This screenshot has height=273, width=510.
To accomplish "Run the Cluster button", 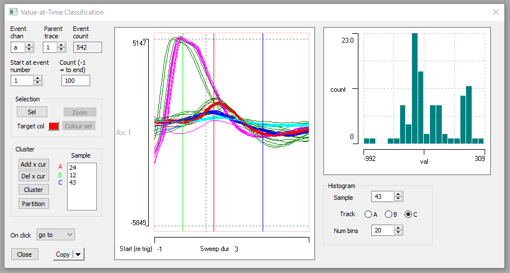I will (x=33, y=190).
